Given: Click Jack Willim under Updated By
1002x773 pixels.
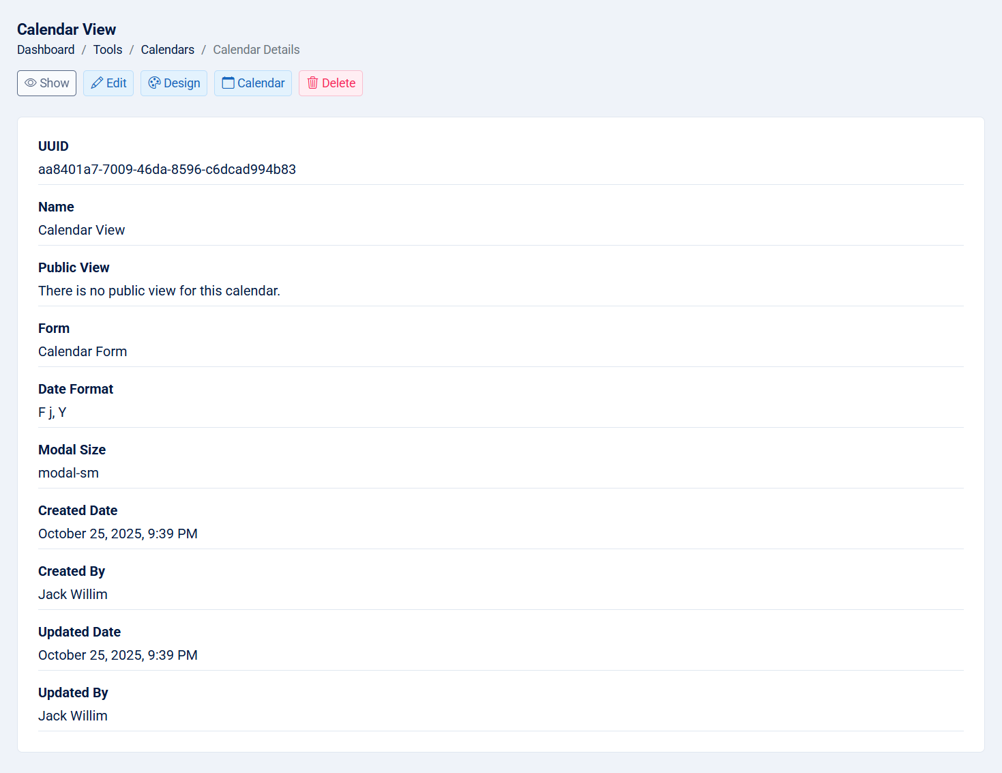Looking at the screenshot, I should tap(73, 716).
